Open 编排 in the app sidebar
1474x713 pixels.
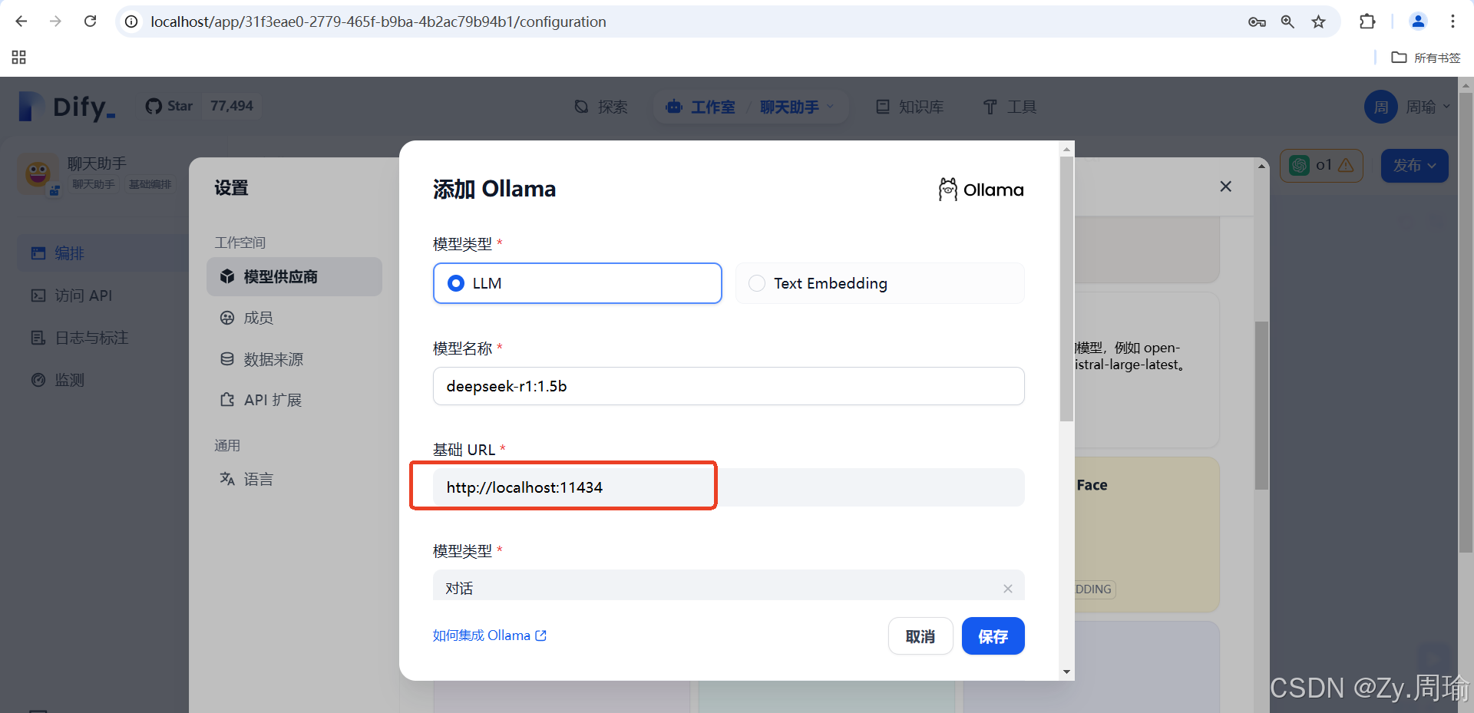[101, 253]
